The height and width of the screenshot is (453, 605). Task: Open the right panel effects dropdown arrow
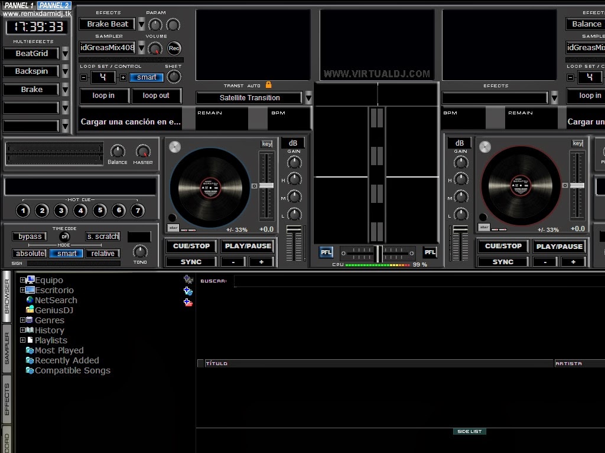[x=554, y=96]
